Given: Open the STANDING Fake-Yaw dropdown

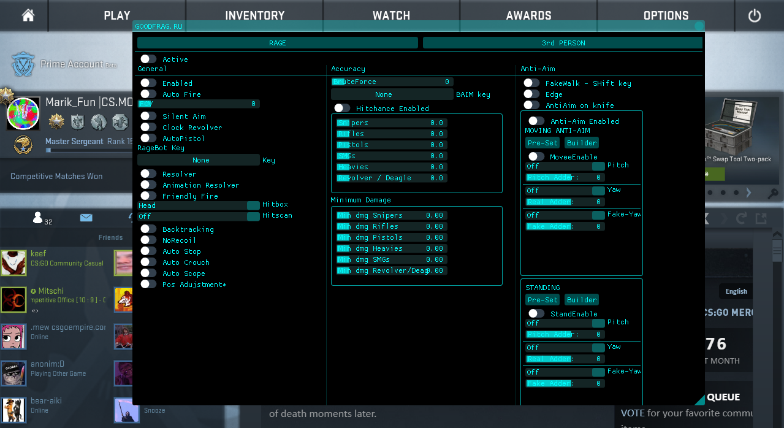Looking at the screenshot, I should pyautogui.click(x=565, y=372).
